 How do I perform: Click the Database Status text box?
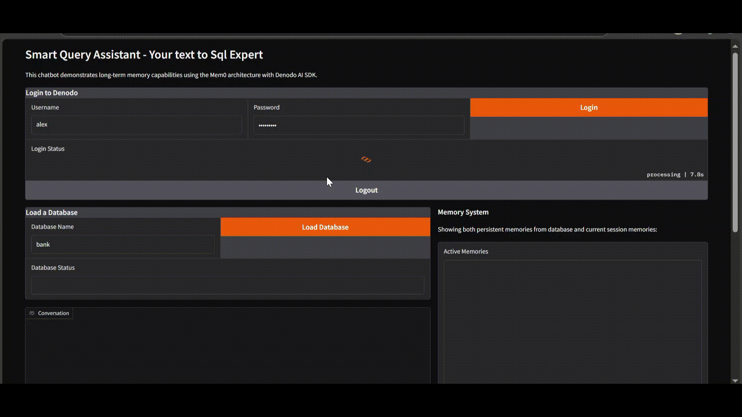click(x=227, y=286)
